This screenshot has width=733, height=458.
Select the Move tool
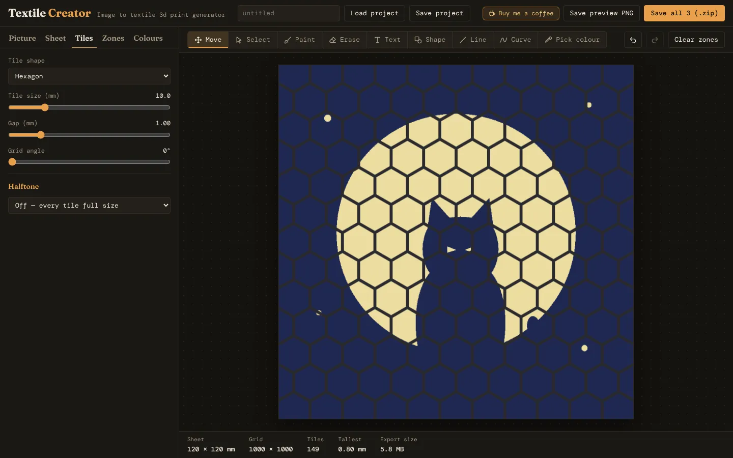(x=208, y=40)
